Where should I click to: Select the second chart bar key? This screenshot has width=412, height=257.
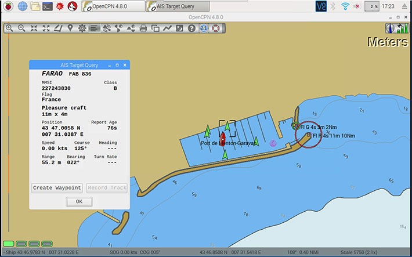(21, 244)
